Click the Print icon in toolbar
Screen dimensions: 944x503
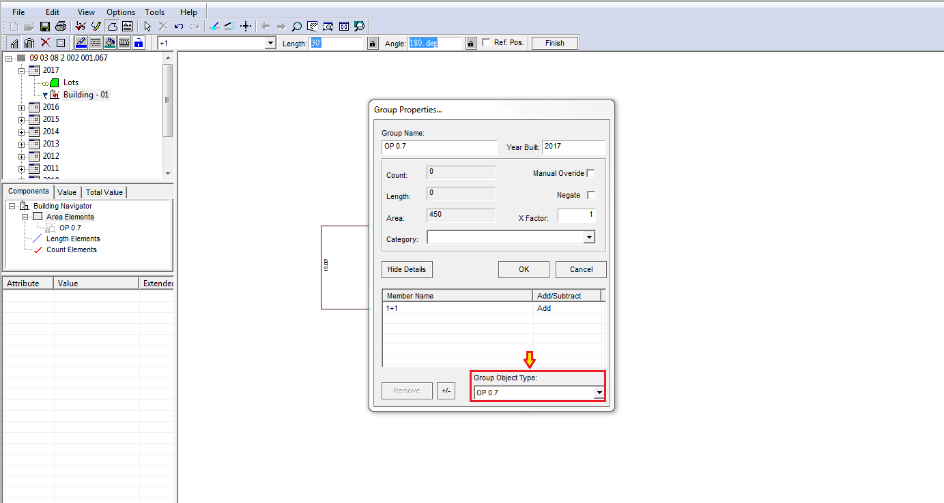click(61, 27)
